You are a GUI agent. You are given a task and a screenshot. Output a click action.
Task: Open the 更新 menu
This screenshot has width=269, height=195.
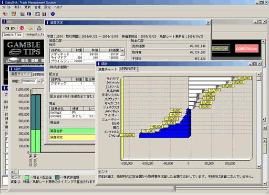[x=27, y=7]
